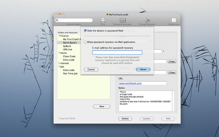This screenshot has height=137, width=219.
Task: Click the New account button
Action: click(102, 107)
